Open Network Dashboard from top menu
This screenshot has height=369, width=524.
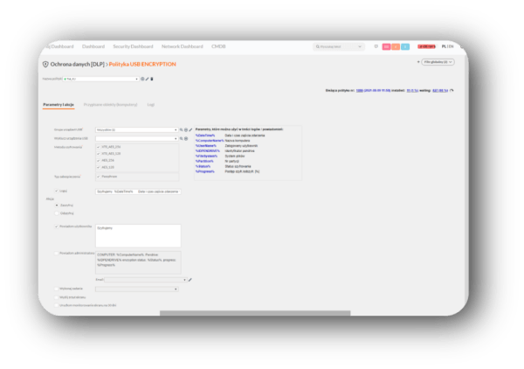pyautogui.click(x=183, y=46)
